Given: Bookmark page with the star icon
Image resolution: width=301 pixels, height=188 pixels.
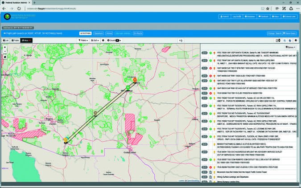Looking at the screenshot, I should 267,8.
